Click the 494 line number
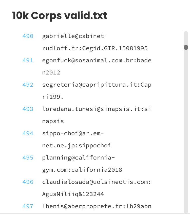The height and width of the screenshot is (216, 190). click(28, 133)
